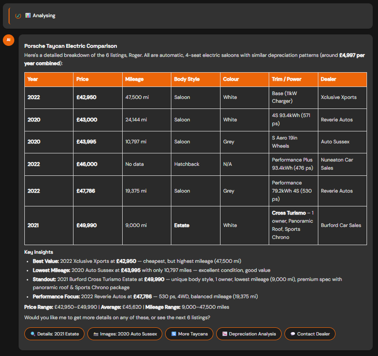Viewport: 378px width, 356px height.
Task: Click the Hatchback body style cell
Action: point(196,164)
